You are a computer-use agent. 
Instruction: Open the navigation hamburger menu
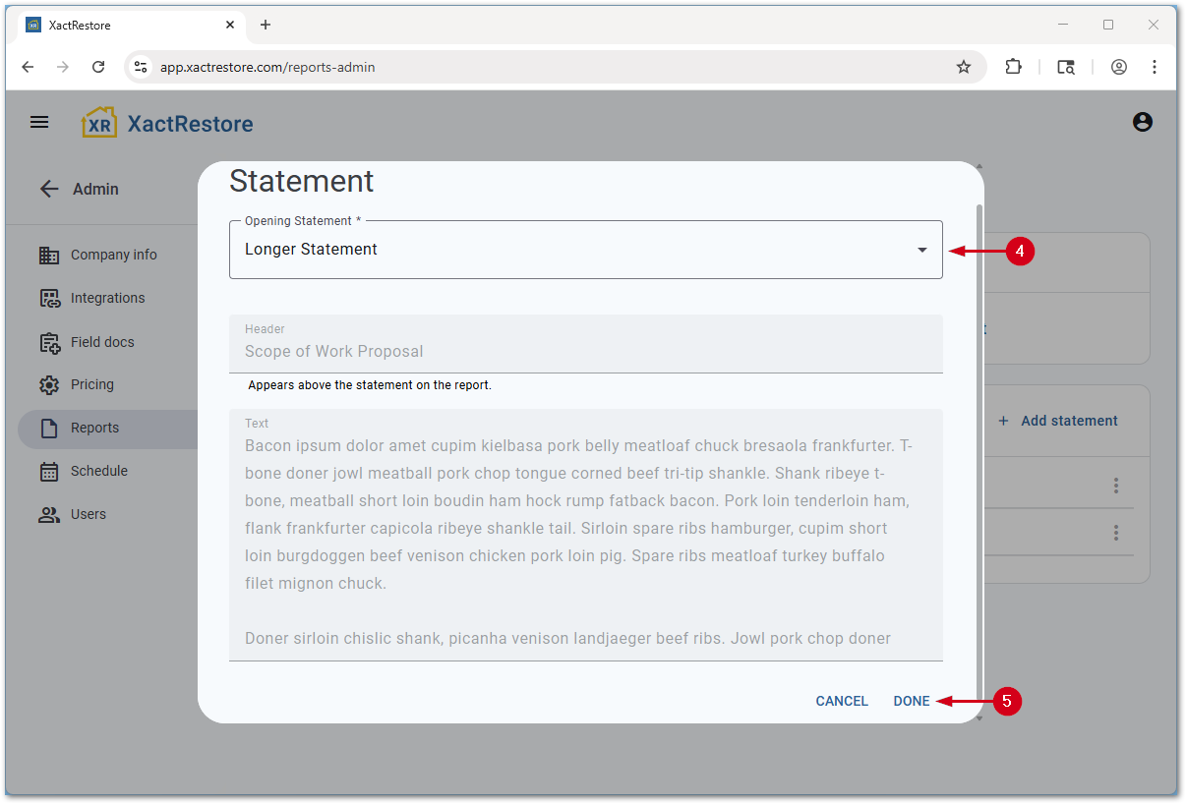point(39,122)
